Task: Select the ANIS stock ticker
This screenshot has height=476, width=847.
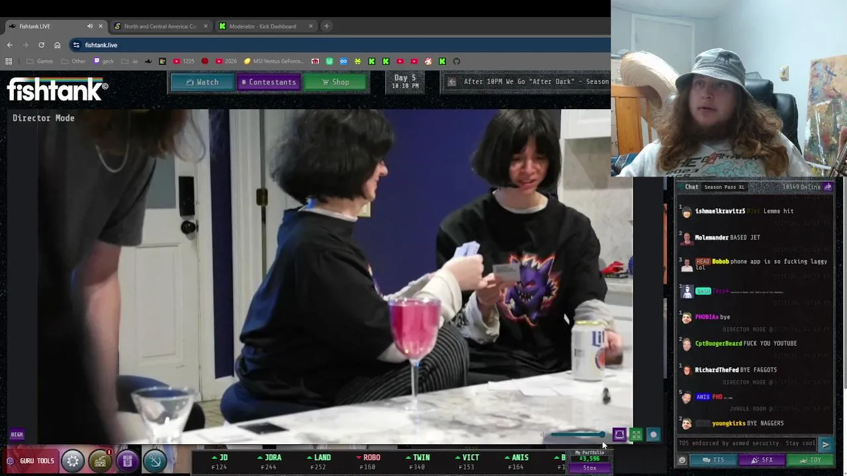Action: pyautogui.click(x=516, y=462)
